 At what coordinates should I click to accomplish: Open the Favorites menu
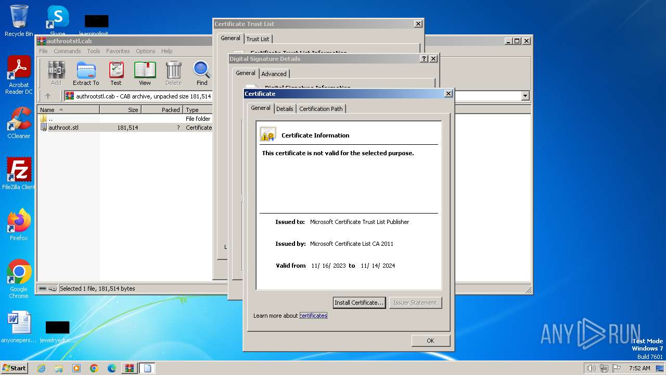[118, 51]
